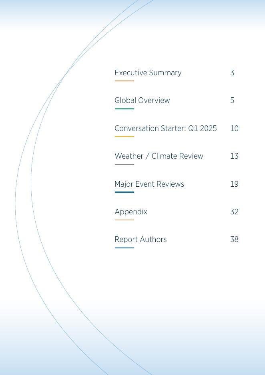Open the Executive Summary section link

coord(148,73)
